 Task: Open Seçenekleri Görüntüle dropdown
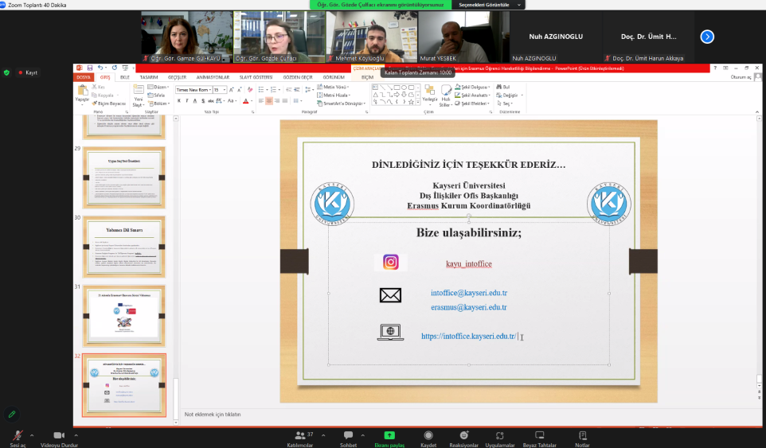click(489, 5)
